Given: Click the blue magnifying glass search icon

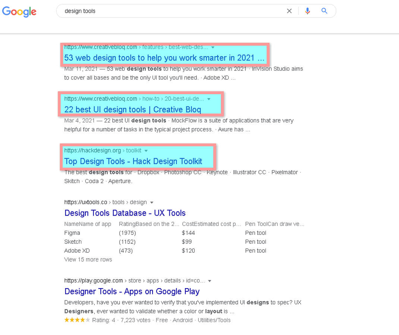Looking at the screenshot, I should (324, 11).
